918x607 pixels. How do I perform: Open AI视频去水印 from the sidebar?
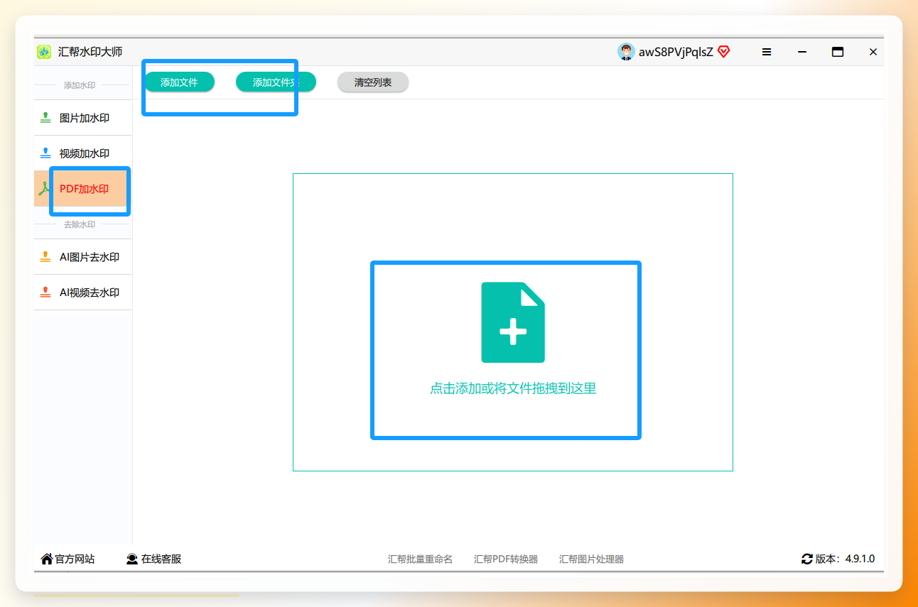click(x=83, y=292)
